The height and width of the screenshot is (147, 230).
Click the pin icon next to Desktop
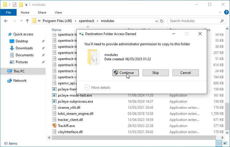pos(43,41)
